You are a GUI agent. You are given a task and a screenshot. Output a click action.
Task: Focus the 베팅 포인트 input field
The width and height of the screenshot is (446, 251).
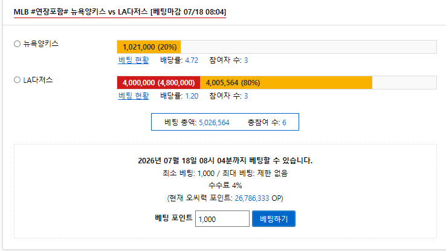click(222, 219)
